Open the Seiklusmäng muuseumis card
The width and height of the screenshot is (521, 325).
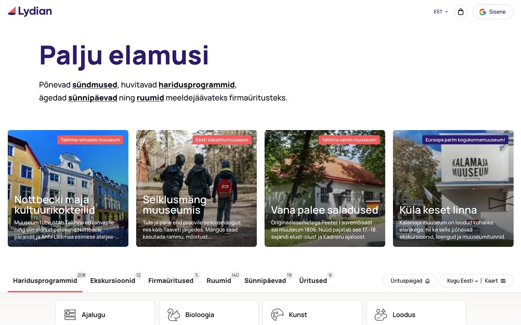click(196, 188)
